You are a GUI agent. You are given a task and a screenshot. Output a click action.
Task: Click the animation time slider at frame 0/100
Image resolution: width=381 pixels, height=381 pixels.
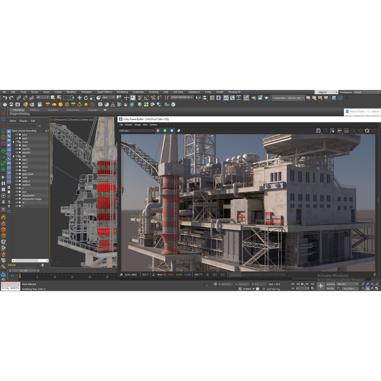[24, 271]
